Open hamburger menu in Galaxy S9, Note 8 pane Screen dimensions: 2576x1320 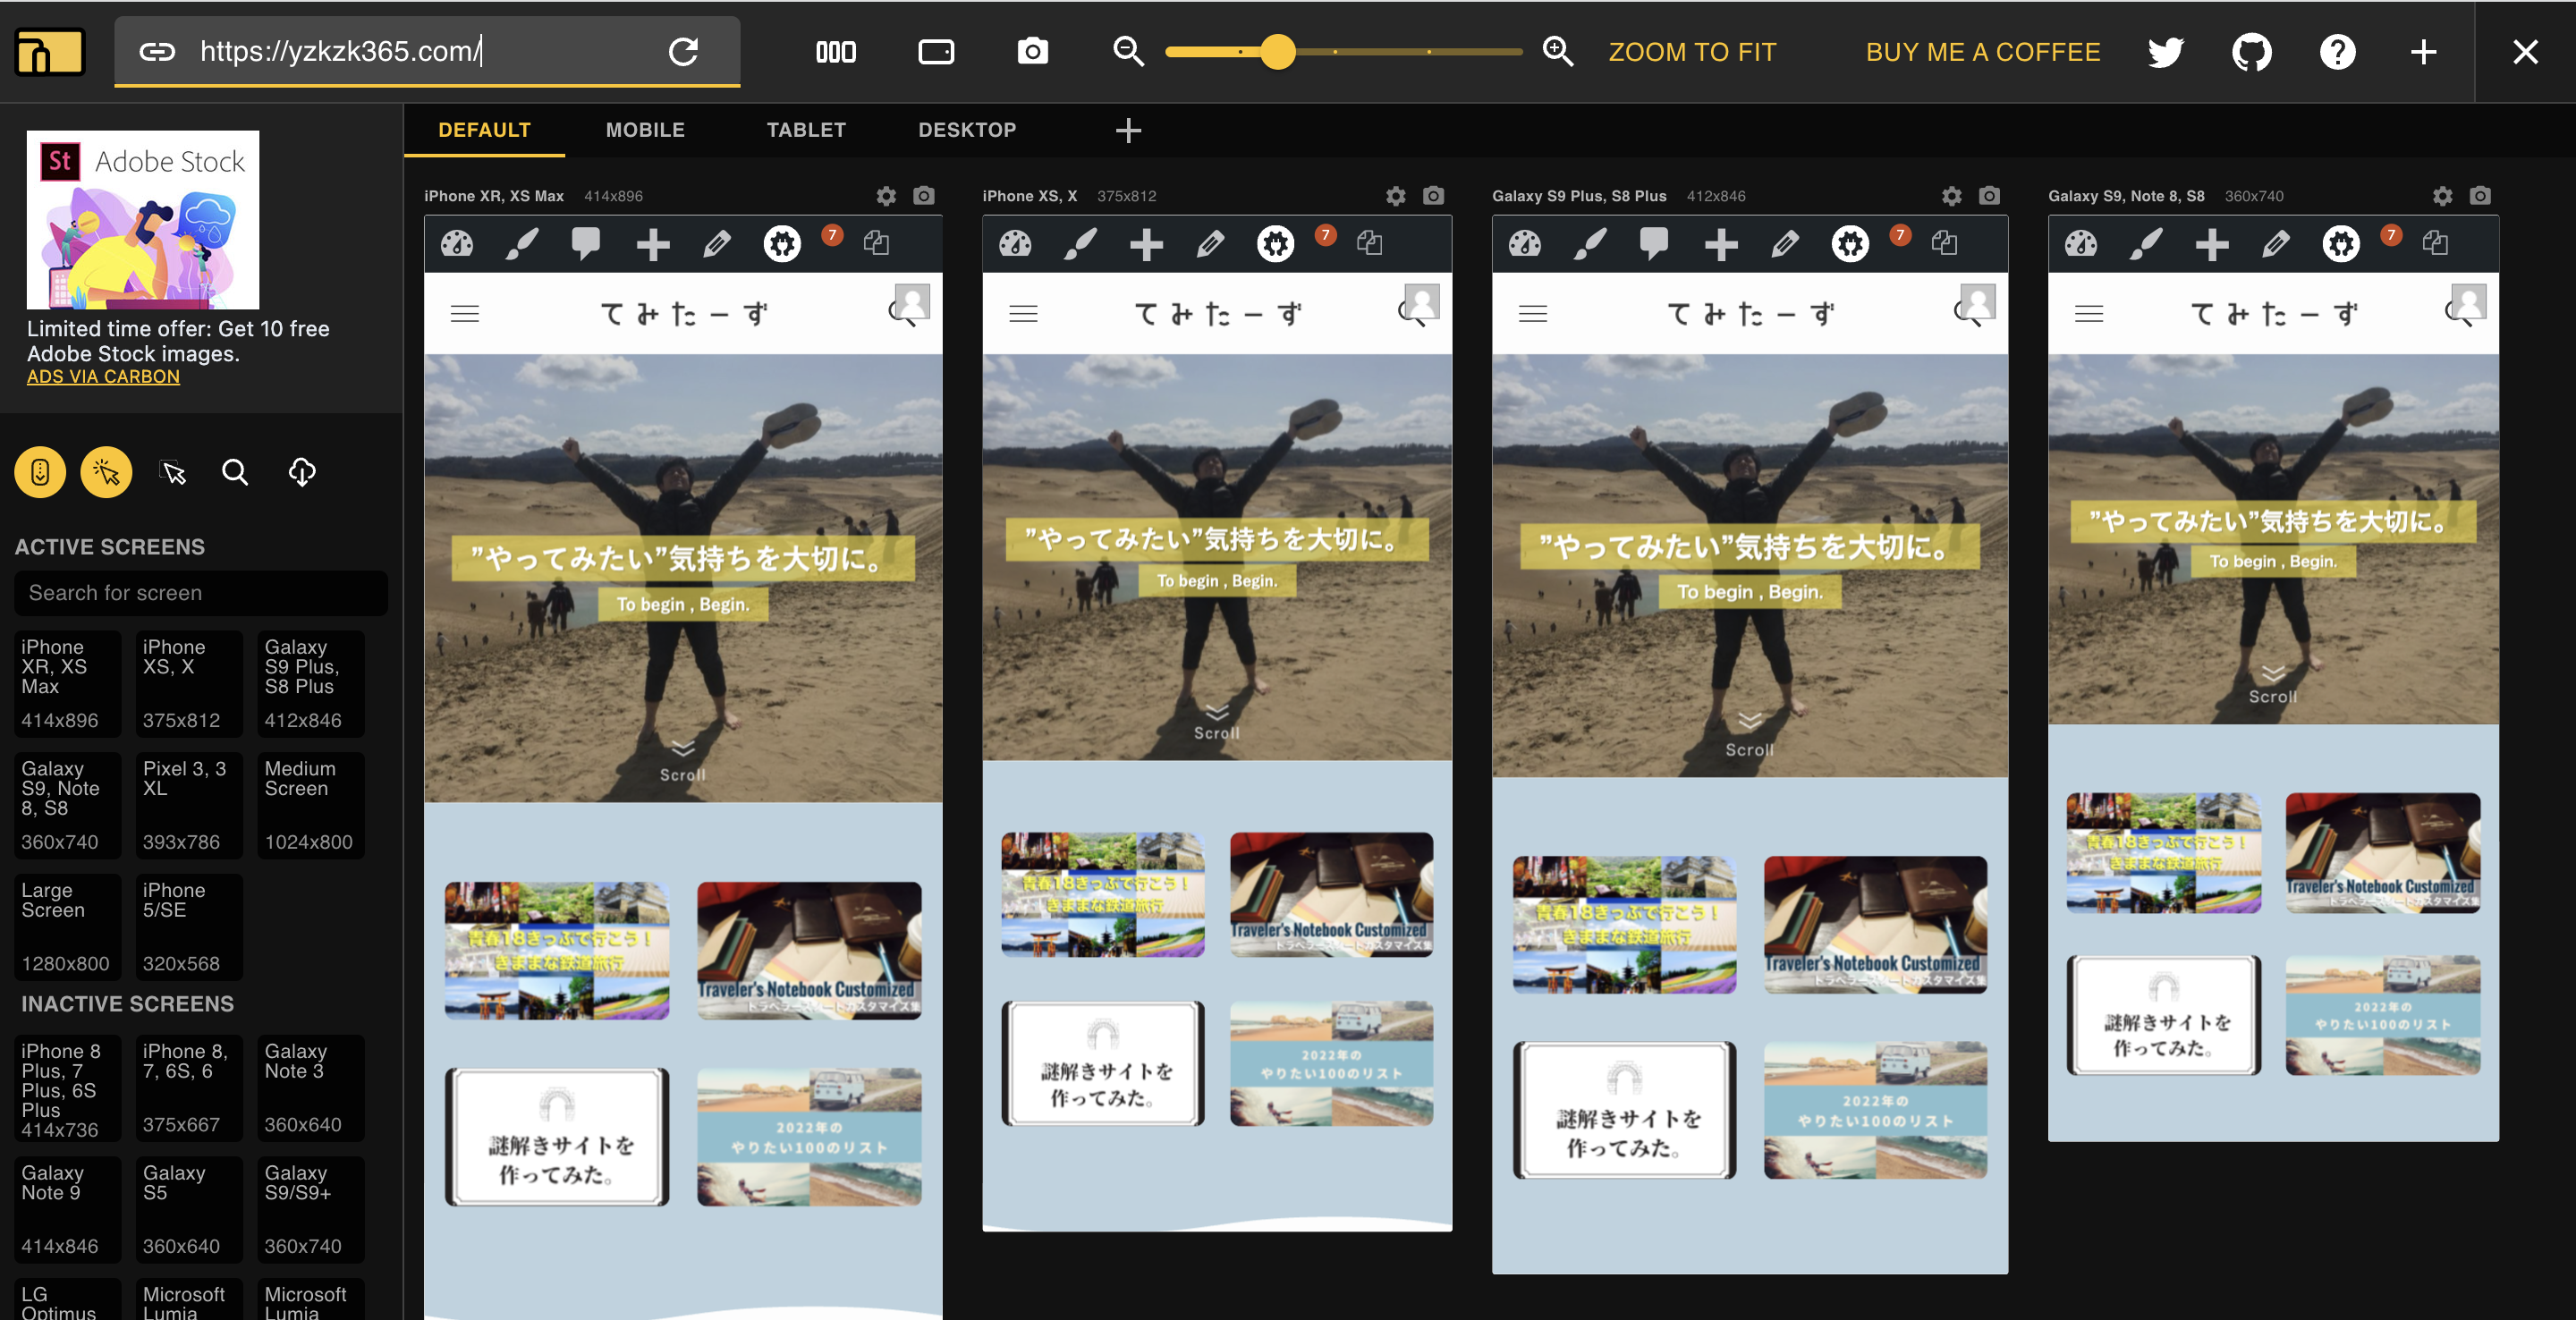(x=2089, y=314)
